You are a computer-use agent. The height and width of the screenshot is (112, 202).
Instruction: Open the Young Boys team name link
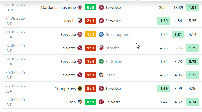click(65, 88)
